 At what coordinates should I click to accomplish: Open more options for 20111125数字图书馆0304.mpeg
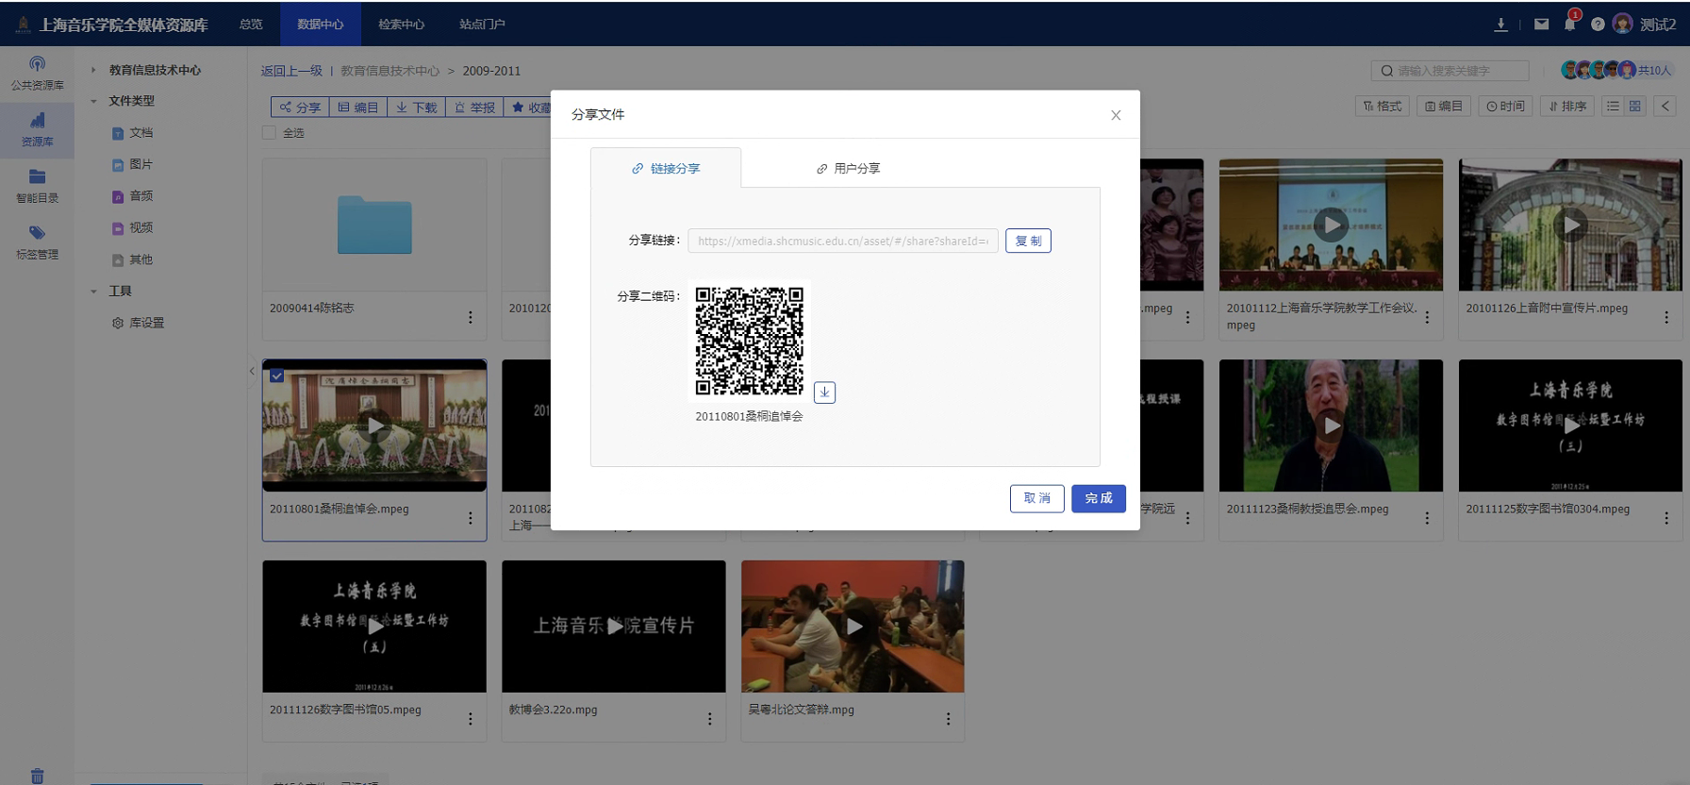[x=1666, y=518]
